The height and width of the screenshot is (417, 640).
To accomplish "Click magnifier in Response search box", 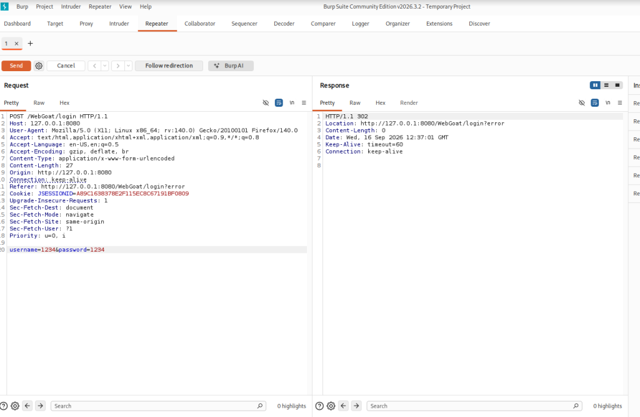I will point(576,406).
